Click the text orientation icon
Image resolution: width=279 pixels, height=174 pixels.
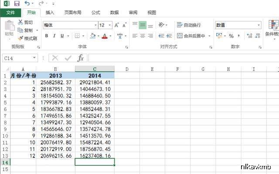[161, 25]
